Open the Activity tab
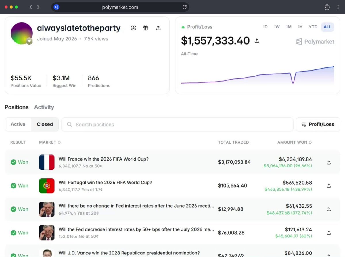Viewport: 345px width, 257px height. click(44, 107)
